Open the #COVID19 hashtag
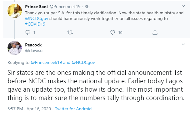Image resolution: width=195 pixels, height=115 pixels. click(35, 24)
